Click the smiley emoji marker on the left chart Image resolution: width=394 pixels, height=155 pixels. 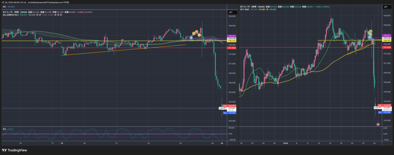(196, 32)
